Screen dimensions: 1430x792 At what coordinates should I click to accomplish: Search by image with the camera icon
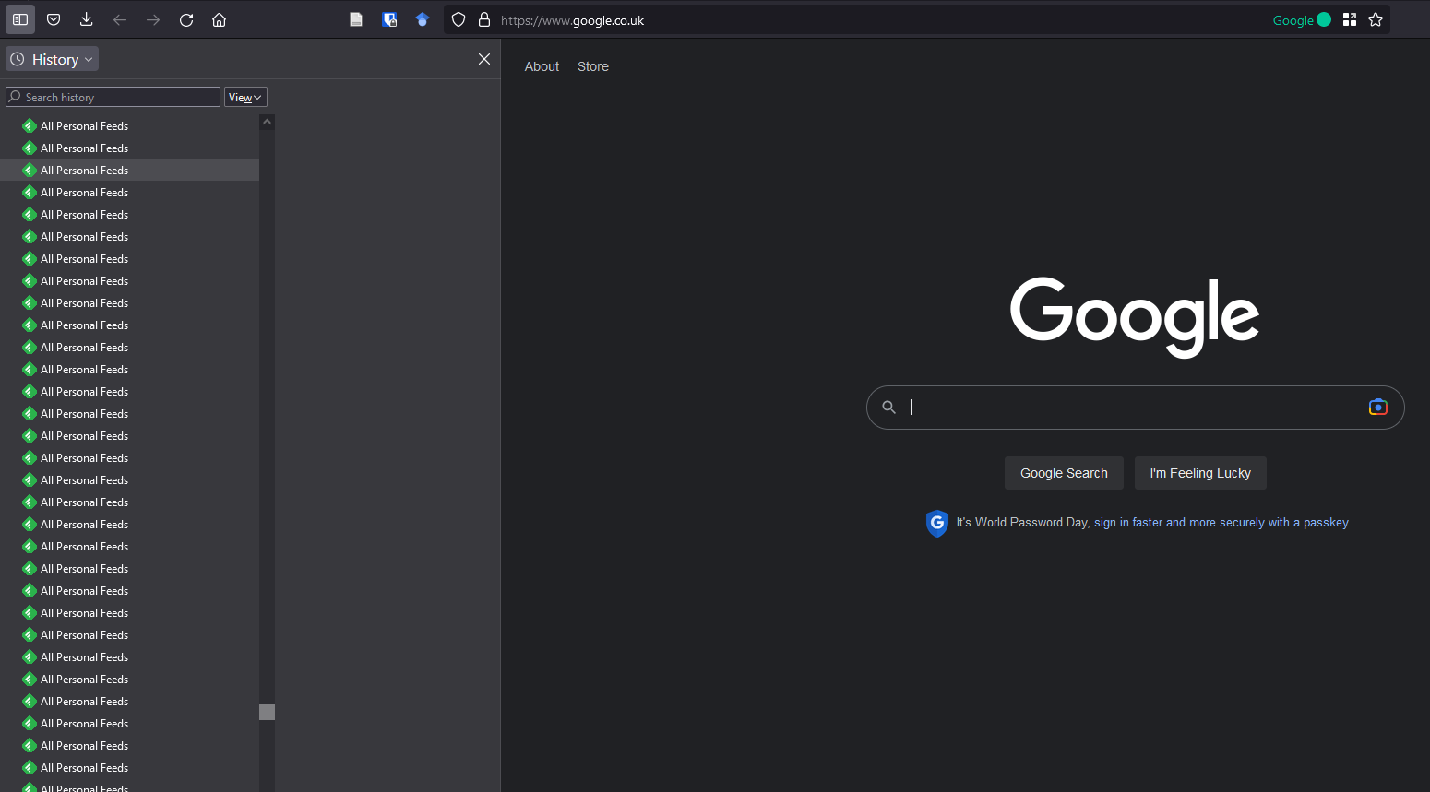click(1377, 407)
